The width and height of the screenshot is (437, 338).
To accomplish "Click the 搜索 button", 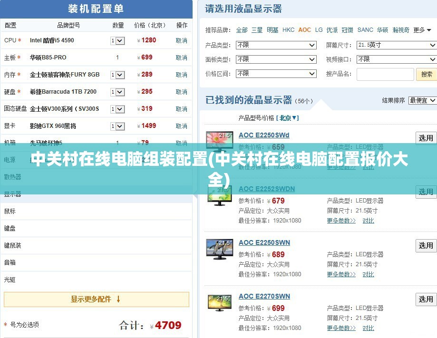I will 427,75.
